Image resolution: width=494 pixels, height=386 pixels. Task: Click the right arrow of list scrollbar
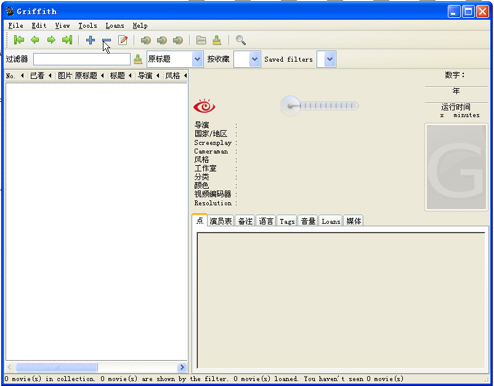(182, 367)
